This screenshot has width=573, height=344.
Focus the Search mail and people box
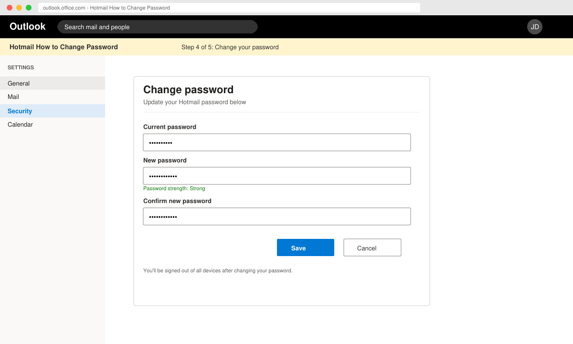pos(158,27)
